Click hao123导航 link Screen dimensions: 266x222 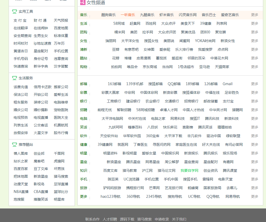(x=110, y=197)
